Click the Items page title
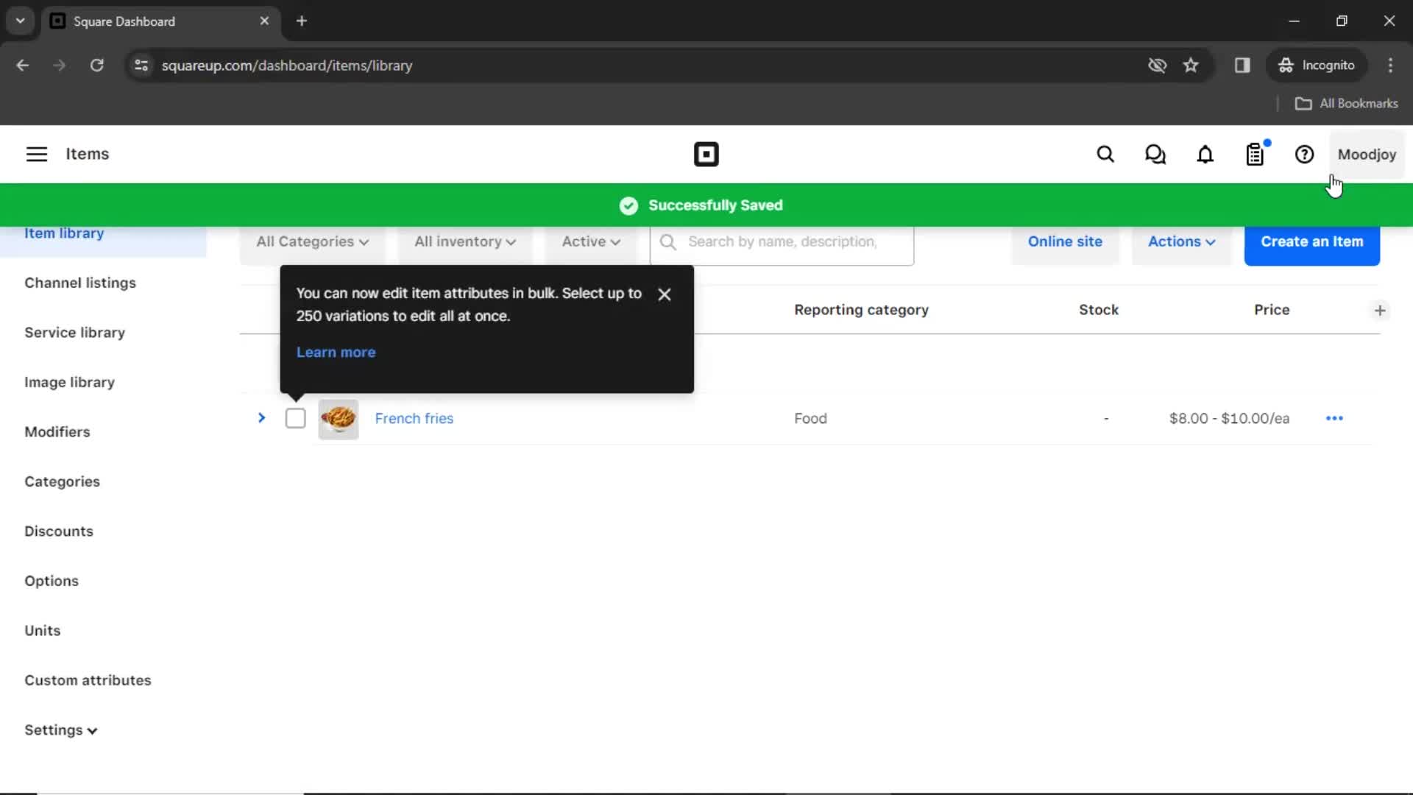Viewport: 1413px width, 795px height. (88, 154)
